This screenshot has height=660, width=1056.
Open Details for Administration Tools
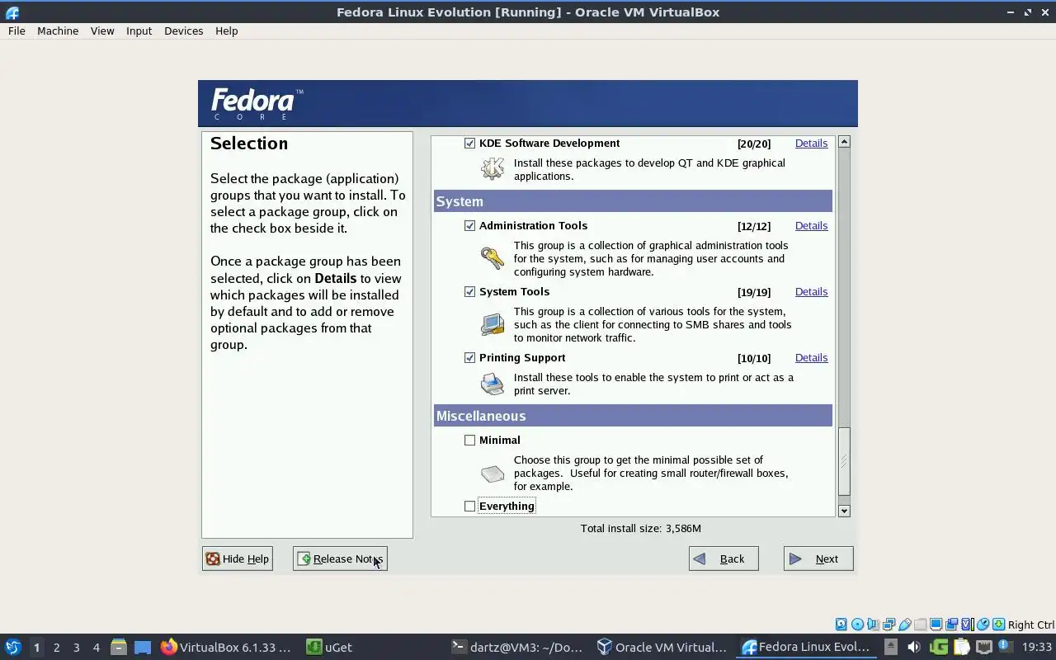coord(811,225)
